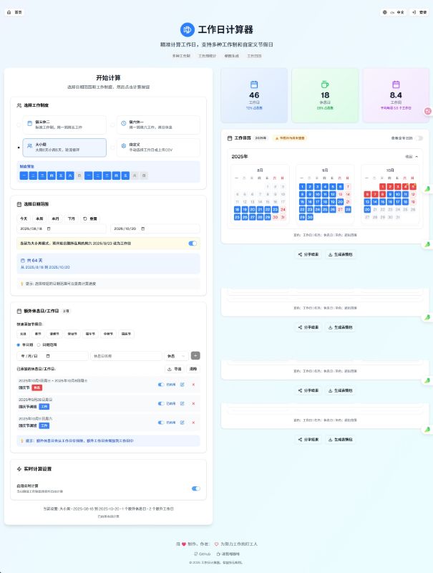433x573 pixels.
Task: Toggle the 启用实时计算 switch
Action: [195, 488]
